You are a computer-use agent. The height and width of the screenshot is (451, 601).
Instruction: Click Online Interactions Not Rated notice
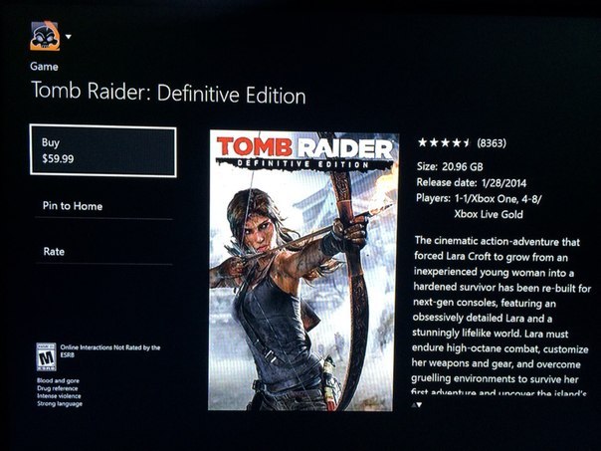[x=110, y=350]
